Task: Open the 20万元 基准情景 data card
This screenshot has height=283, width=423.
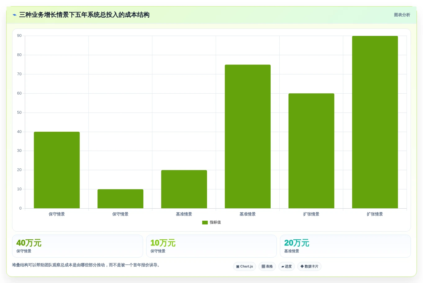Action: tap(345, 246)
